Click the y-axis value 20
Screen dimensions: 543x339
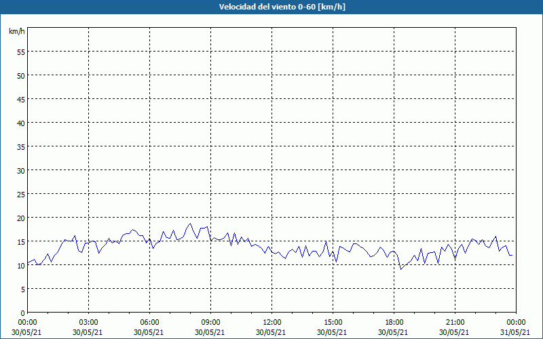[21, 218]
